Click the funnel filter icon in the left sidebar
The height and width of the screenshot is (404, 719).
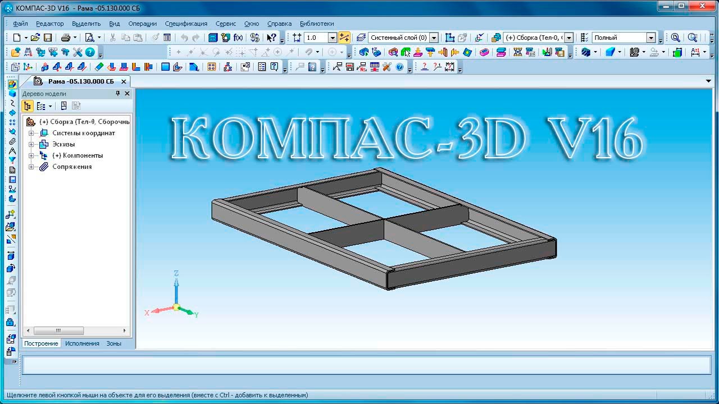pos(12,160)
